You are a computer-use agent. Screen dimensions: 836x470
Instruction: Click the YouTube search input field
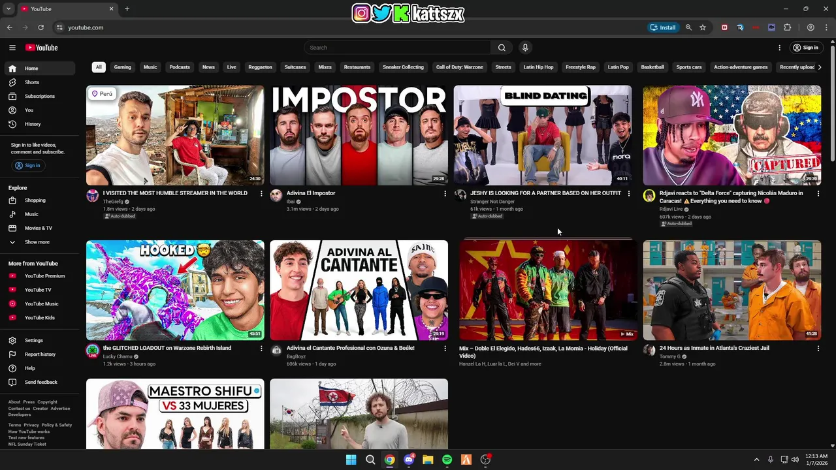click(x=397, y=48)
